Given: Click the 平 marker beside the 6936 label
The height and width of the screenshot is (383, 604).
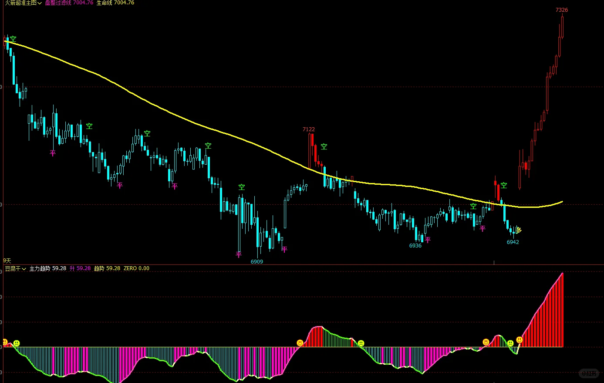Looking at the screenshot, I should point(428,240).
